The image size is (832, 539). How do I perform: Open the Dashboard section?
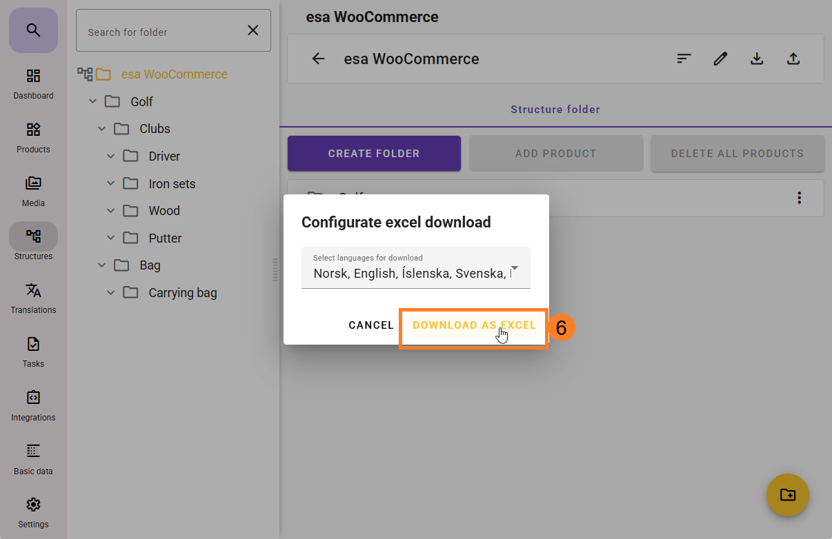[33, 84]
